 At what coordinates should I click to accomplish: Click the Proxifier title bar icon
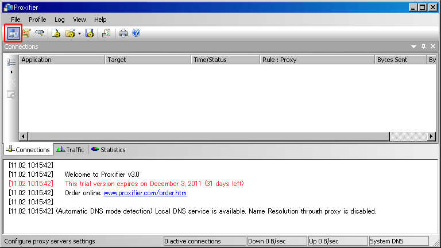(8, 7)
